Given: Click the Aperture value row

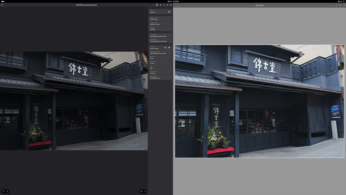Looking at the screenshot, I should tap(160, 58).
